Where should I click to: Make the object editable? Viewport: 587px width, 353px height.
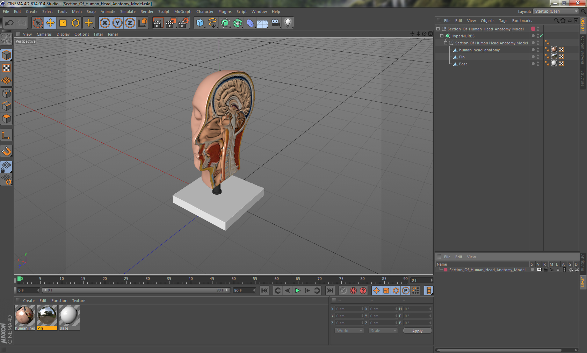tap(6, 39)
